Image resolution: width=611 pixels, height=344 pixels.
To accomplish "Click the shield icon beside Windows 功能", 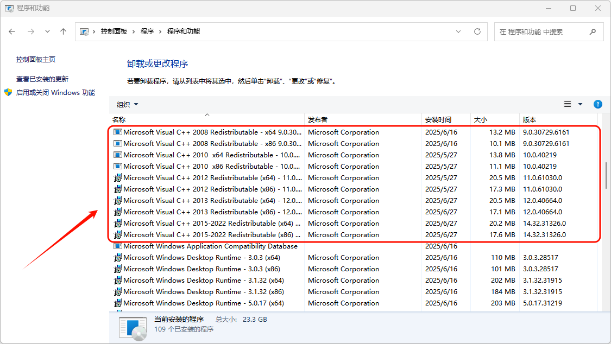I will pos(8,93).
